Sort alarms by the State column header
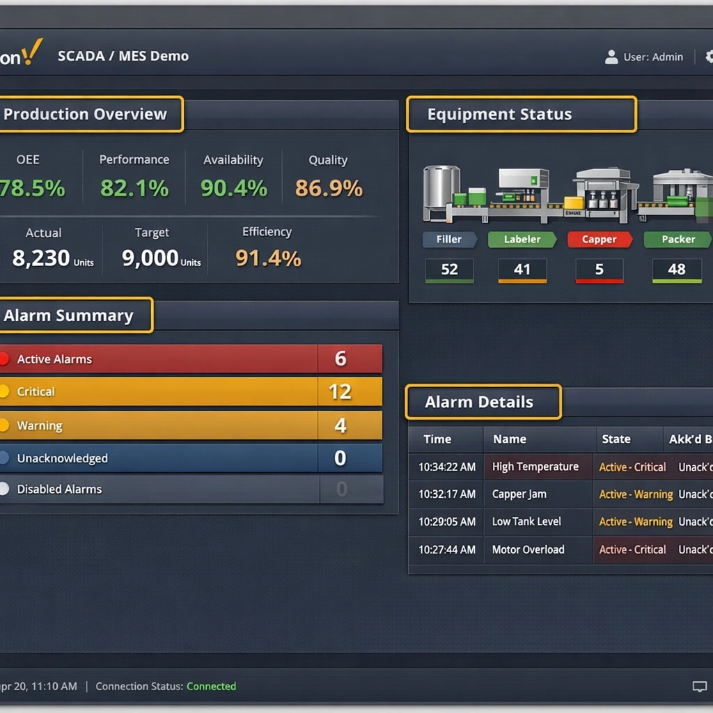The width and height of the screenshot is (713, 713). point(616,439)
